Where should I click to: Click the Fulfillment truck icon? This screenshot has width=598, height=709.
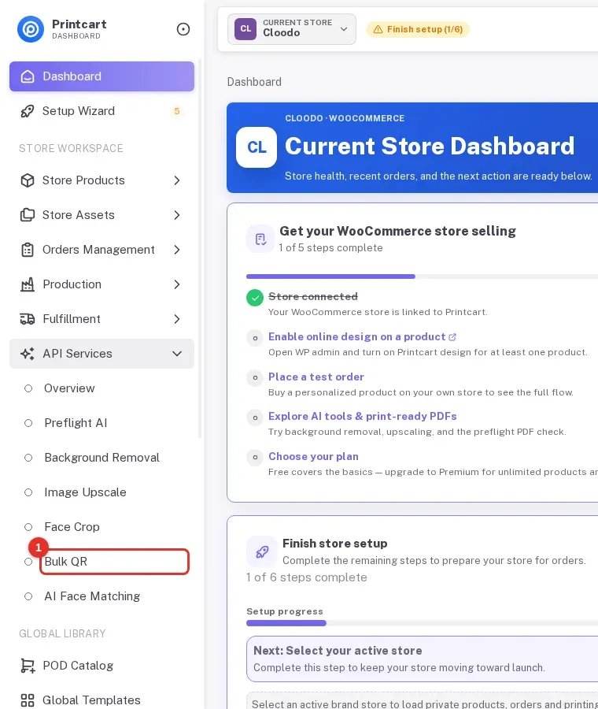click(28, 319)
